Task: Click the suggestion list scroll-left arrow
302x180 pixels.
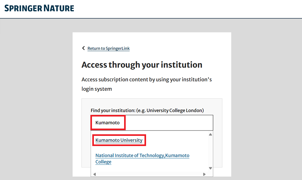Action: click(x=95, y=174)
